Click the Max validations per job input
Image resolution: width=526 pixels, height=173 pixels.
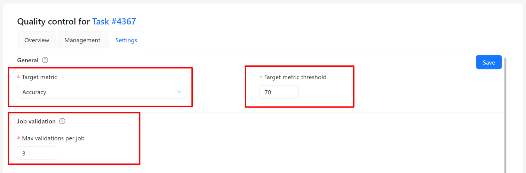coord(37,153)
